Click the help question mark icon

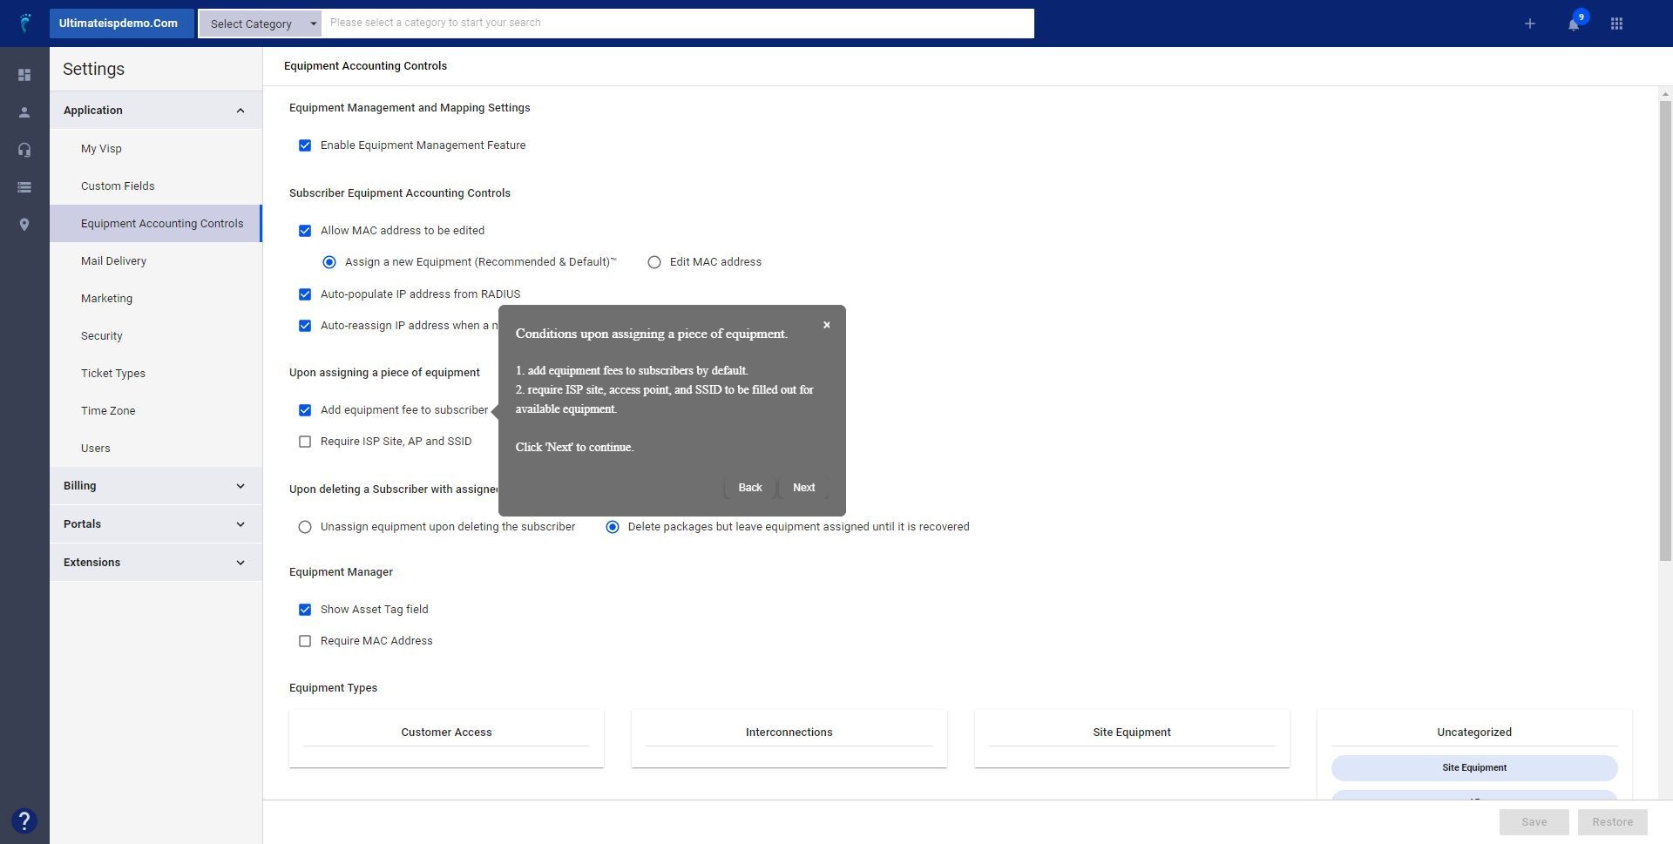click(x=24, y=820)
